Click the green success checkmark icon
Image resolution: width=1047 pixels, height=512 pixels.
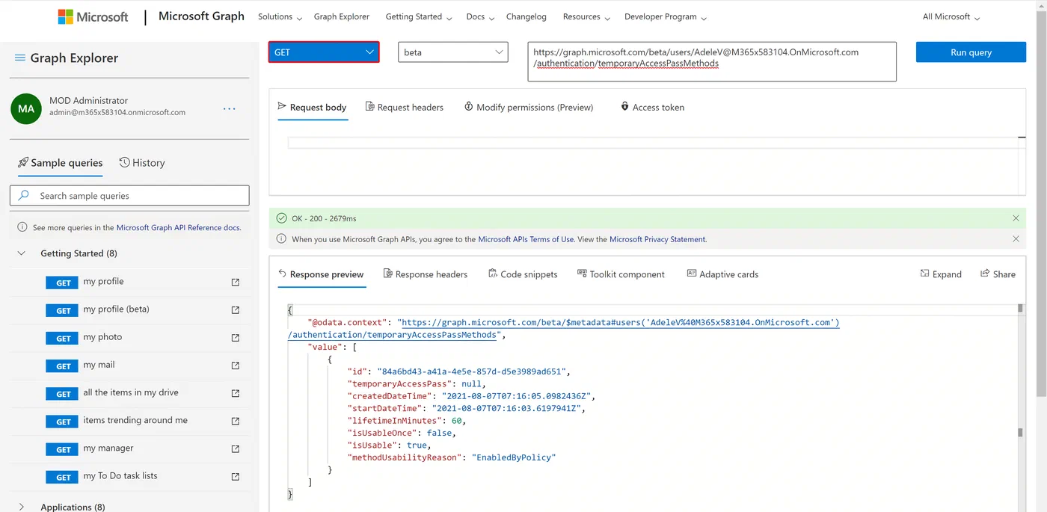(281, 218)
